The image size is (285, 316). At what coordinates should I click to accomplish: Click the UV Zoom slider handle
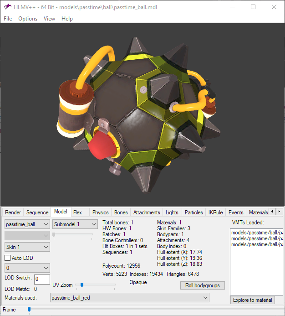pyautogui.click(x=82, y=285)
